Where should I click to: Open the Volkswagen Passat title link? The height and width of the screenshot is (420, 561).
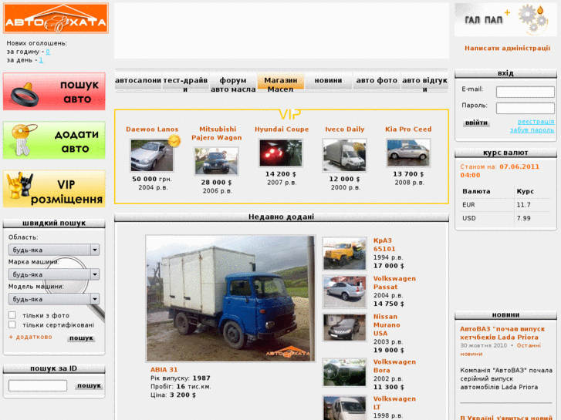(x=394, y=283)
